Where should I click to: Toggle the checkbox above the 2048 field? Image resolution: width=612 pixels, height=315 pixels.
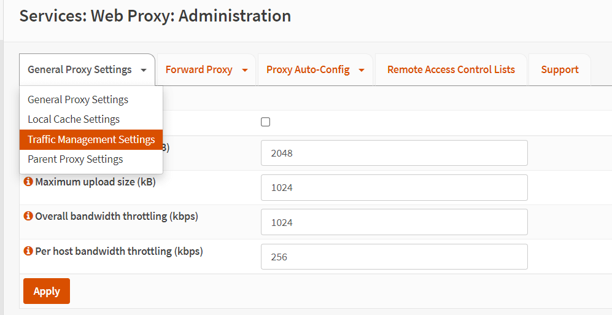265,122
